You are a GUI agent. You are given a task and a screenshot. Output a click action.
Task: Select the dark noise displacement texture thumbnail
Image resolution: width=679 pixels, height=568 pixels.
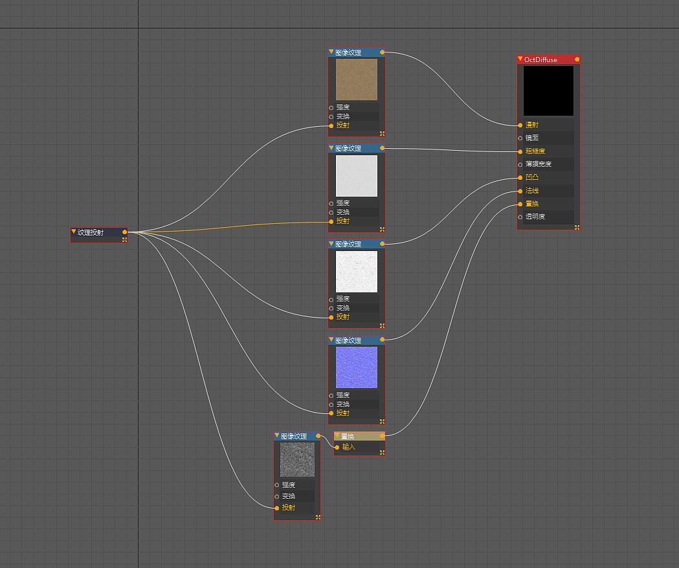297,459
